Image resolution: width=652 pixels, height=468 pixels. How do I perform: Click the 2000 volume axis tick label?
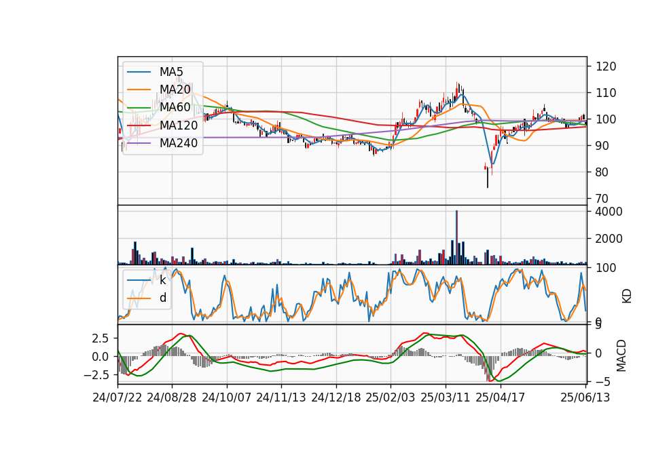click(609, 239)
